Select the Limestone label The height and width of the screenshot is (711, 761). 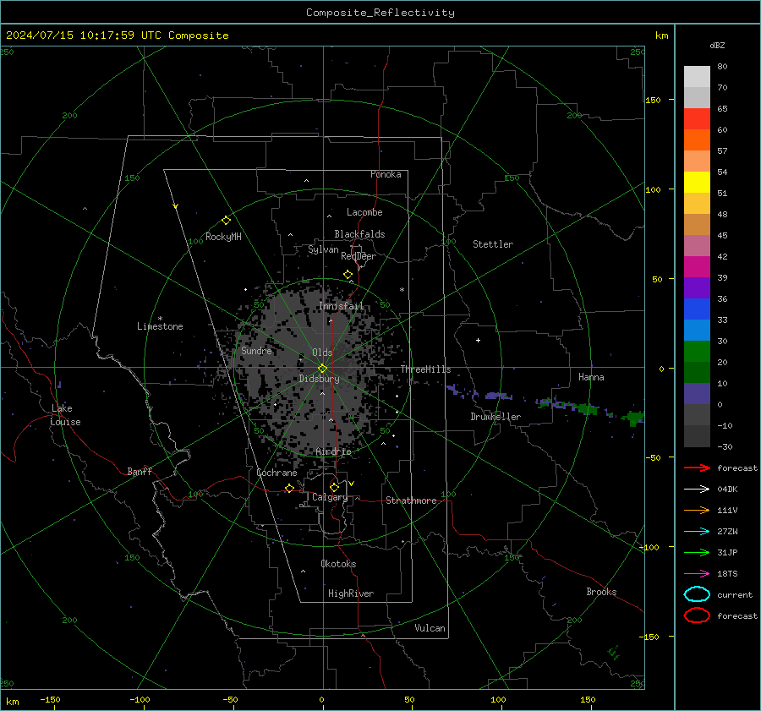point(160,326)
